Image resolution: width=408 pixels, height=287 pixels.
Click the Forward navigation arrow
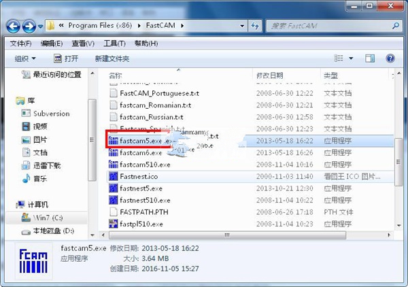point(29,26)
